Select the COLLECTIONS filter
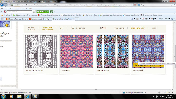This screenshot has width=176, height=99. (x=78, y=29)
